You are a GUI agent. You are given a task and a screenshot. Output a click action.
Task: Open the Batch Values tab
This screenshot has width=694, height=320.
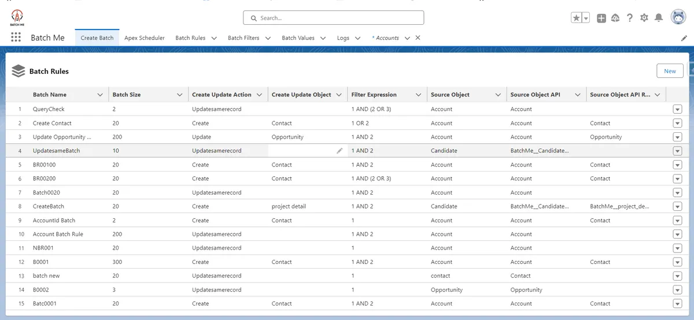(298, 38)
